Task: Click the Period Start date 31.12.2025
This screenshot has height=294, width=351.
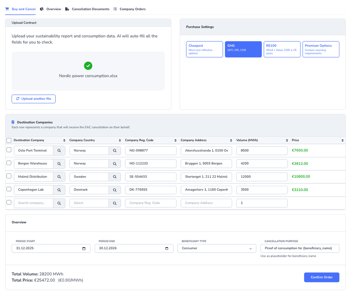Action: (x=25, y=248)
